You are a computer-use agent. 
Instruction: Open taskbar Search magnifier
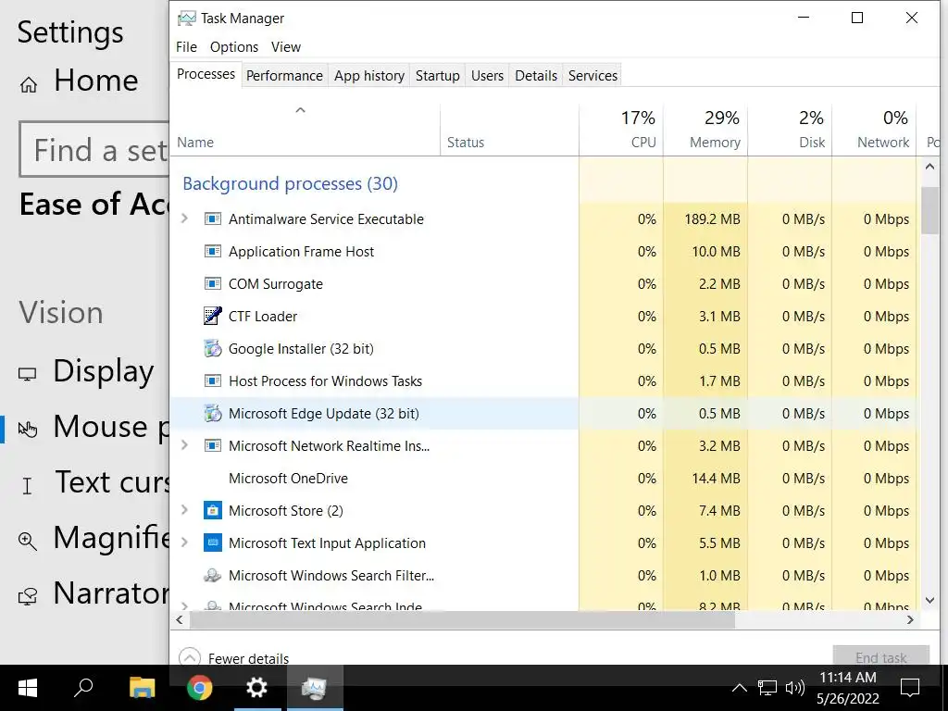(x=83, y=688)
